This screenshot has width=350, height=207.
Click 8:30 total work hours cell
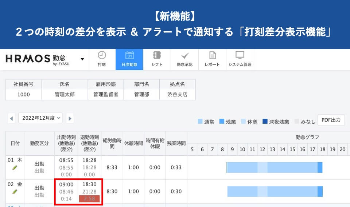coord(112,191)
